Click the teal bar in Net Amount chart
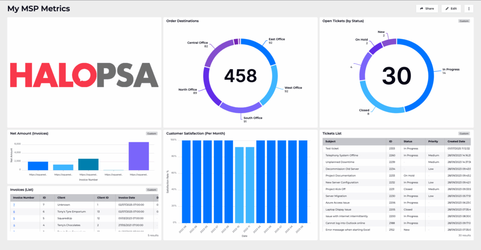The width and height of the screenshot is (481, 250). [x=88, y=164]
